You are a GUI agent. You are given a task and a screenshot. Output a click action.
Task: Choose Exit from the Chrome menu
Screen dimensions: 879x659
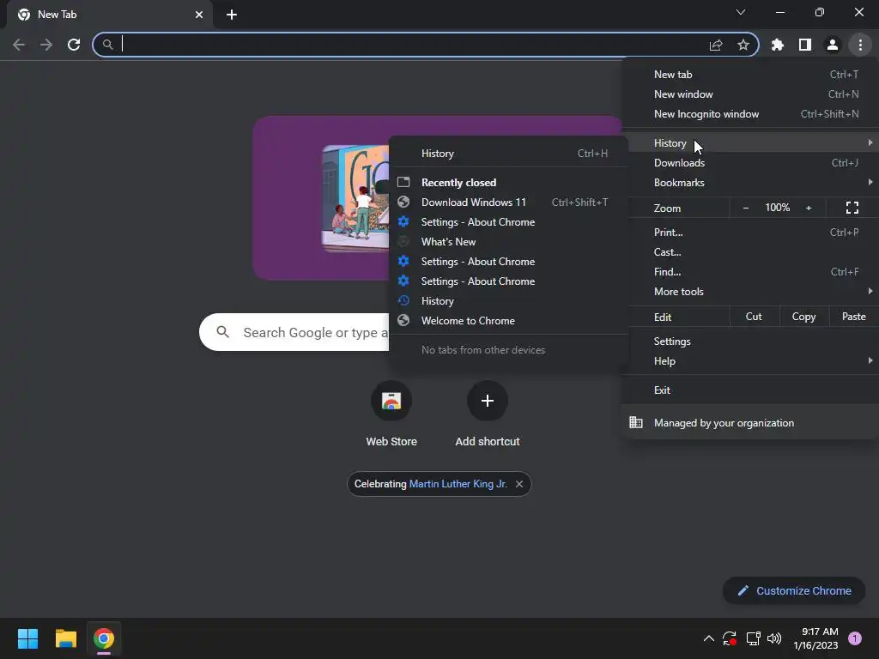coord(750,390)
